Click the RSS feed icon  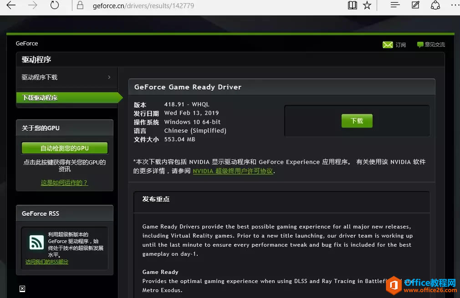(36, 242)
